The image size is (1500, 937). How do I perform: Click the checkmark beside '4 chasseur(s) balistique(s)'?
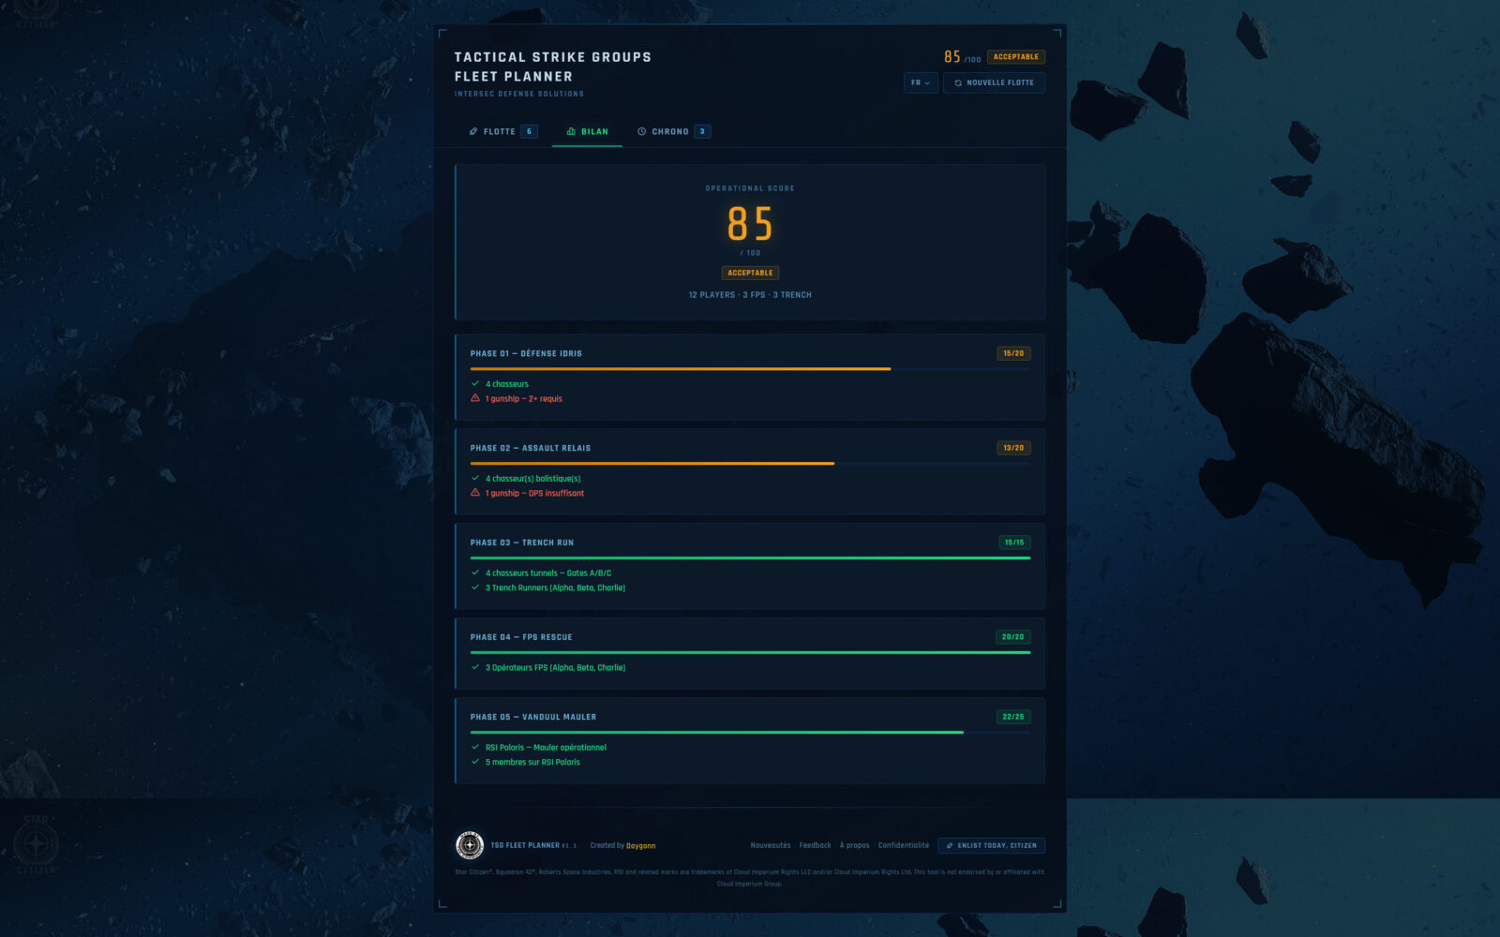pyautogui.click(x=475, y=479)
